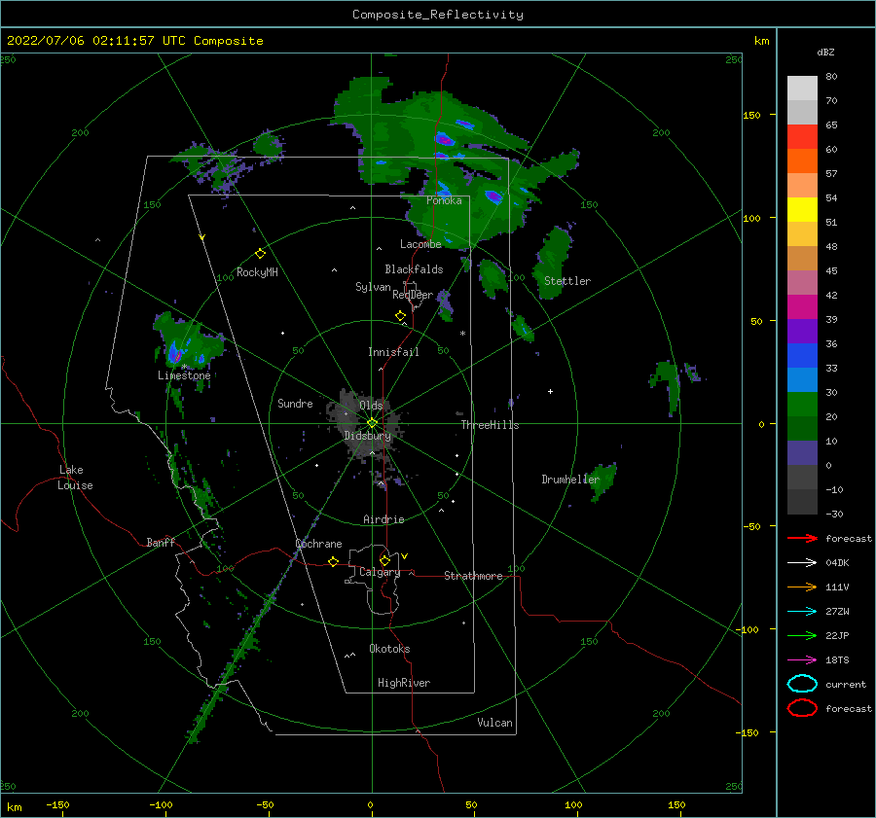The height and width of the screenshot is (818, 876).
Task: Click the Sylvan label
Action: [x=373, y=287]
